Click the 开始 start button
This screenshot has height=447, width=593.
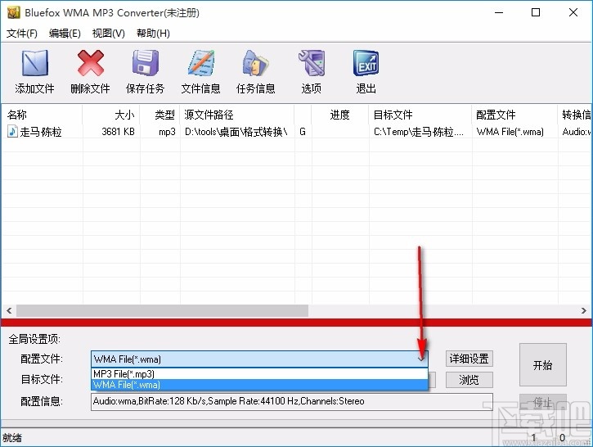point(543,365)
